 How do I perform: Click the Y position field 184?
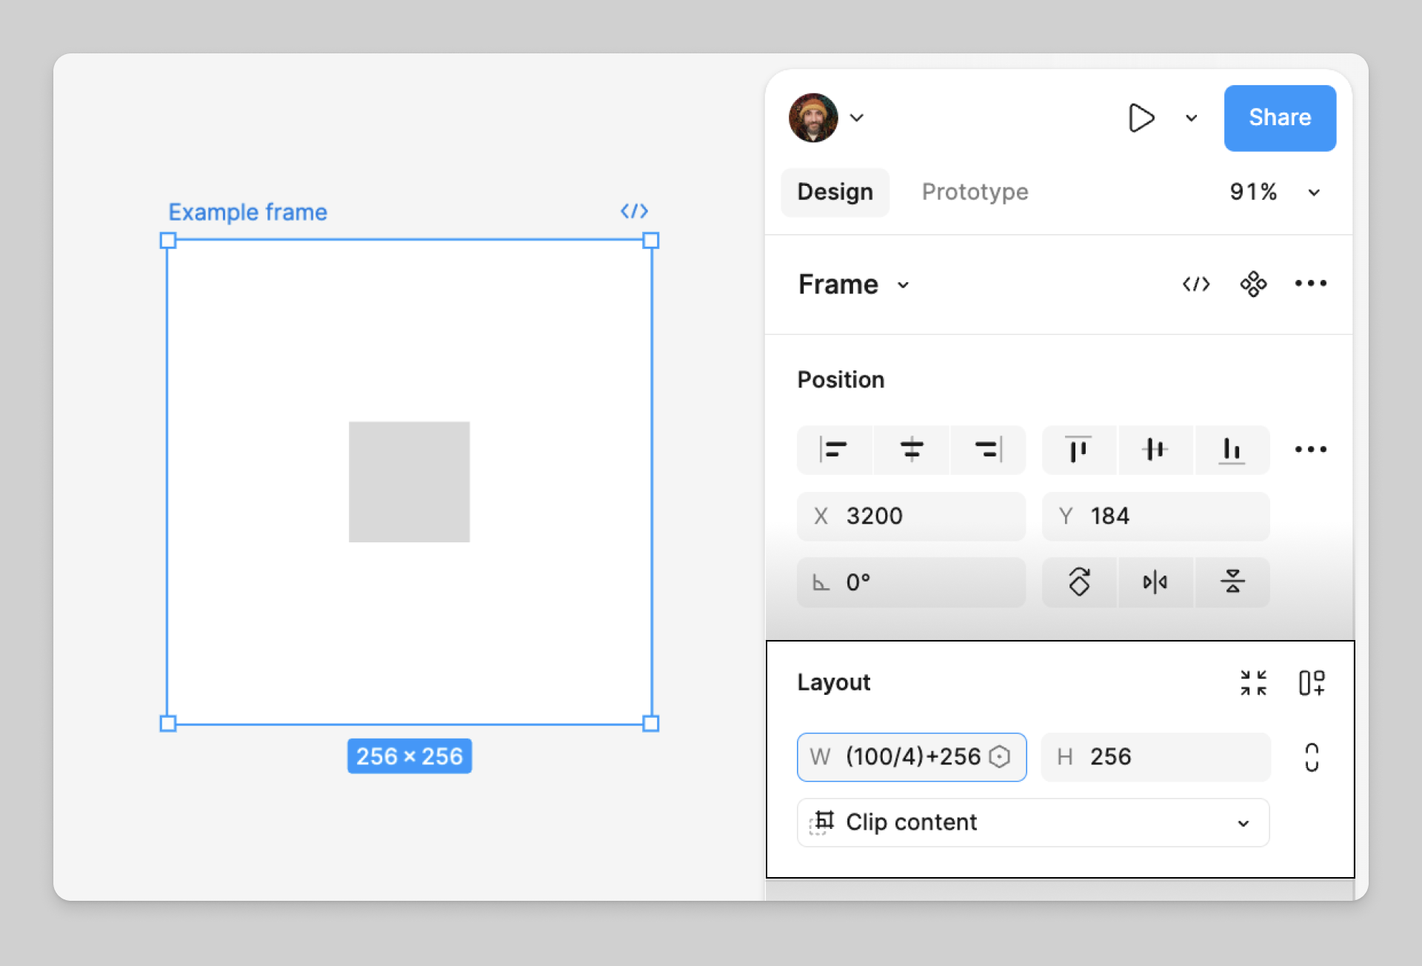pos(1155,516)
